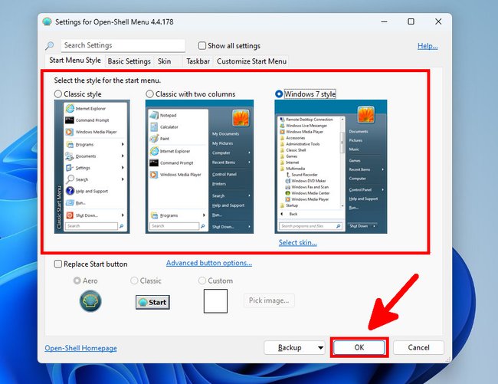Open the Customize Start Menu tab
The height and width of the screenshot is (384, 498).
coord(251,61)
